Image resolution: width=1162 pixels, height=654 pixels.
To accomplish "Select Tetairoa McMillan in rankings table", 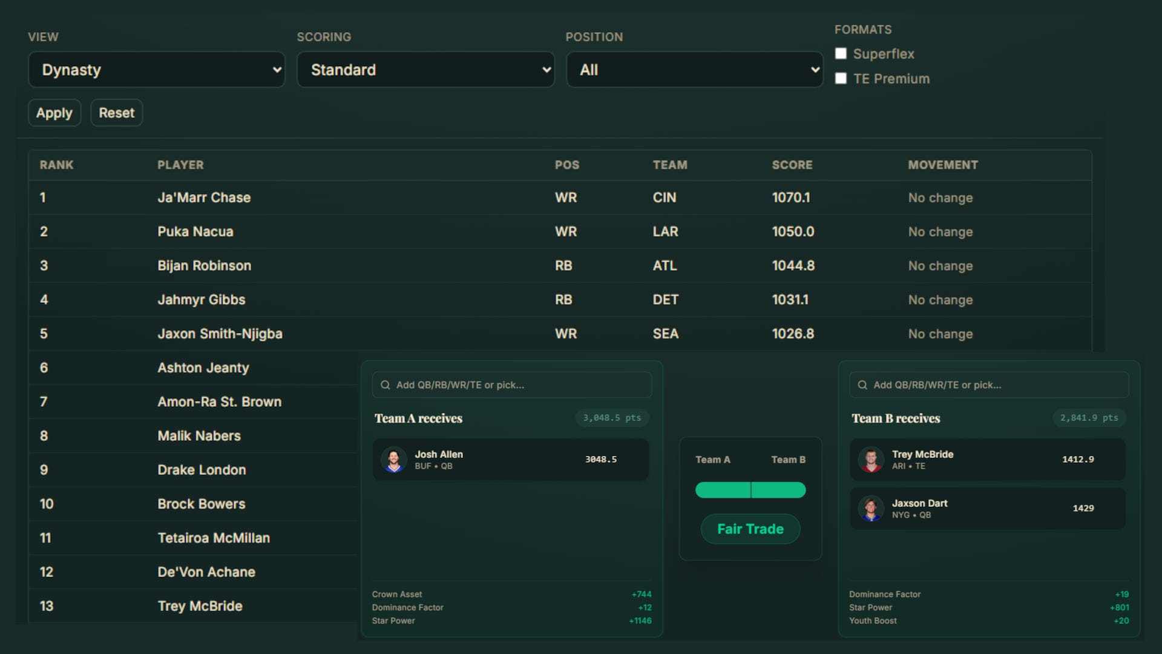I will tap(214, 538).
